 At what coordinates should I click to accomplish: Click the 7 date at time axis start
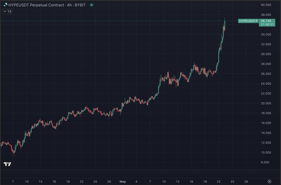pyautogui.click(x=13, y=182)
